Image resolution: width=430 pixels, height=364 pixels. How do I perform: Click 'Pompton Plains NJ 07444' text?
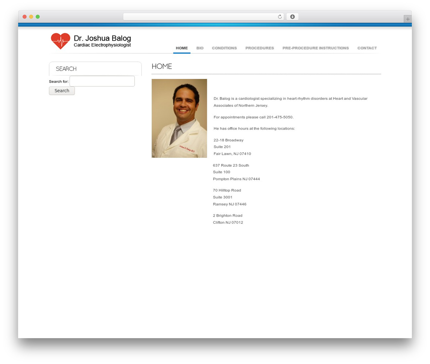[236, 179]
